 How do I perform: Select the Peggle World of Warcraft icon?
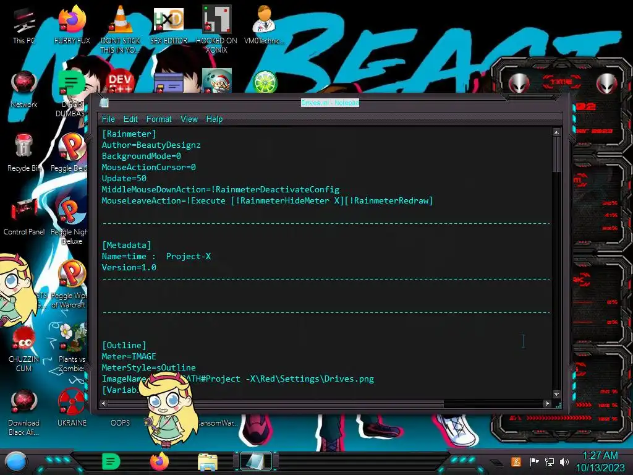tap(69, 285)
